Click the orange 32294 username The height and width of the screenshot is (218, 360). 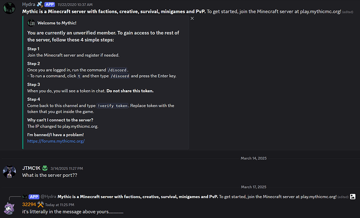pyautogui.click(x=29, y=204)
